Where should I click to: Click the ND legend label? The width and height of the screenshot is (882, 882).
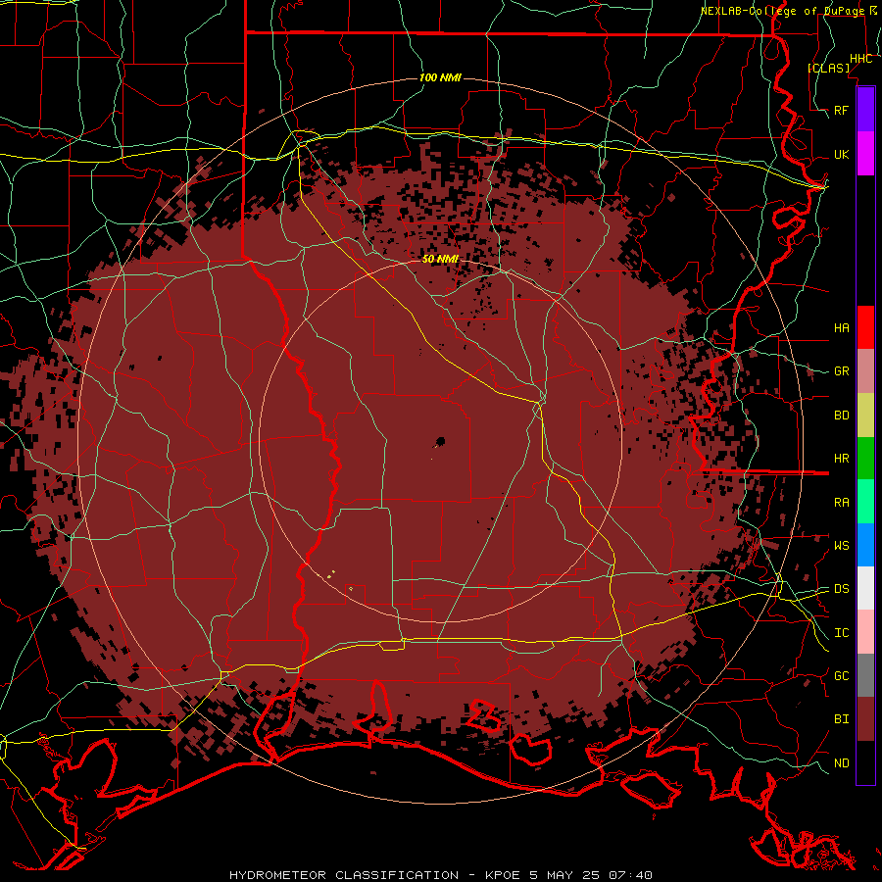point(841,763)
